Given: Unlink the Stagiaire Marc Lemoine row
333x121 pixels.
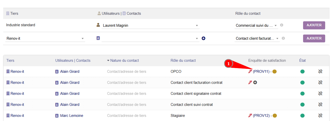Looking at the screenshot, I should [320, 116].
